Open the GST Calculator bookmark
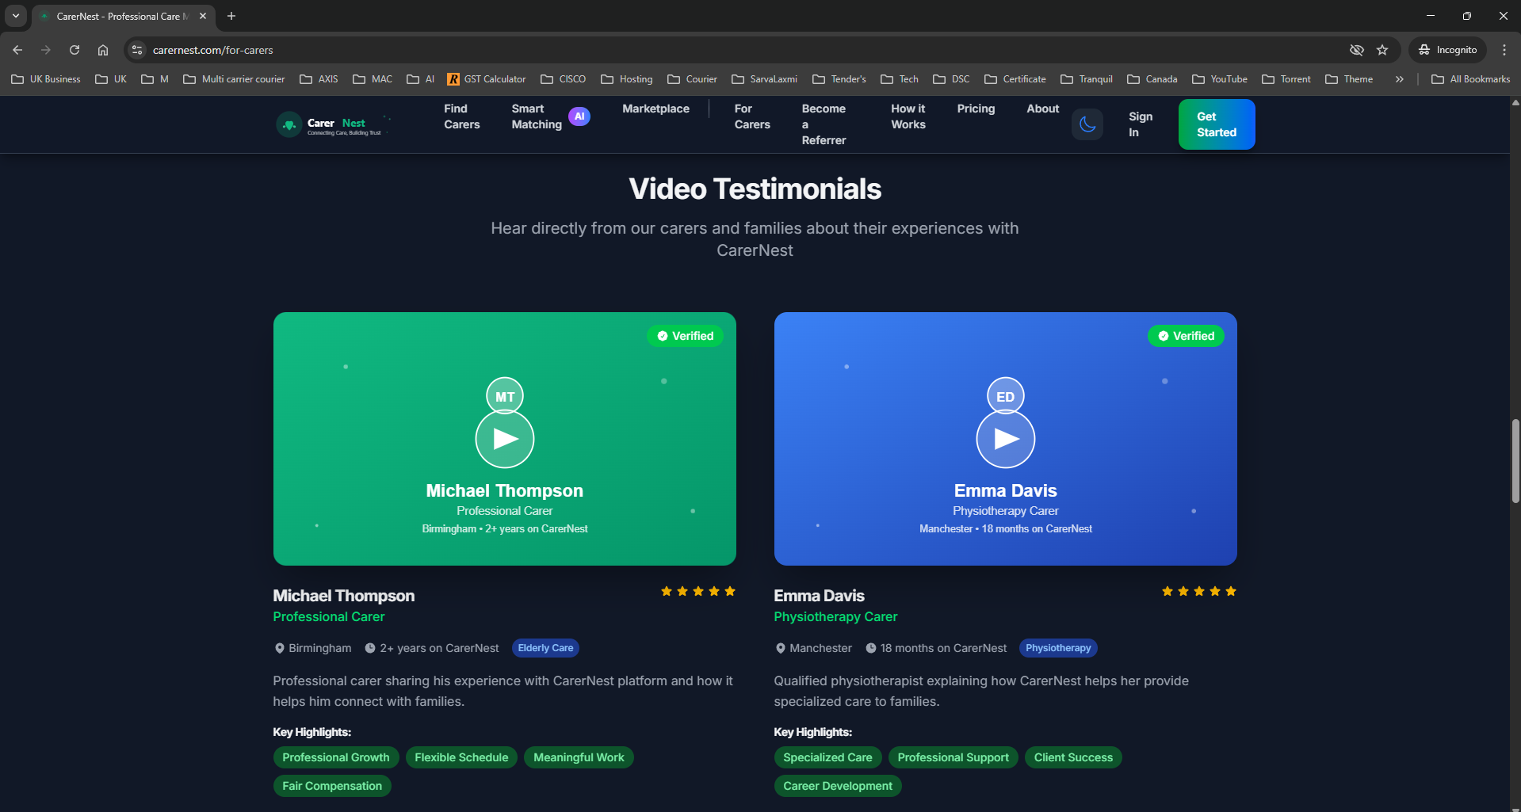1521x812 pixels. [487, 79]
